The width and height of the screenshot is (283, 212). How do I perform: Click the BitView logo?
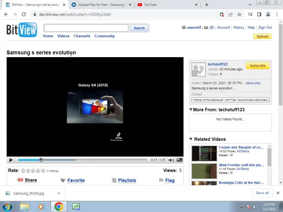(x=22, y=30)
